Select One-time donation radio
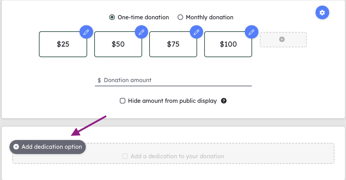Image resolution: width=346 pixels, height=180 pixels. 112,17
